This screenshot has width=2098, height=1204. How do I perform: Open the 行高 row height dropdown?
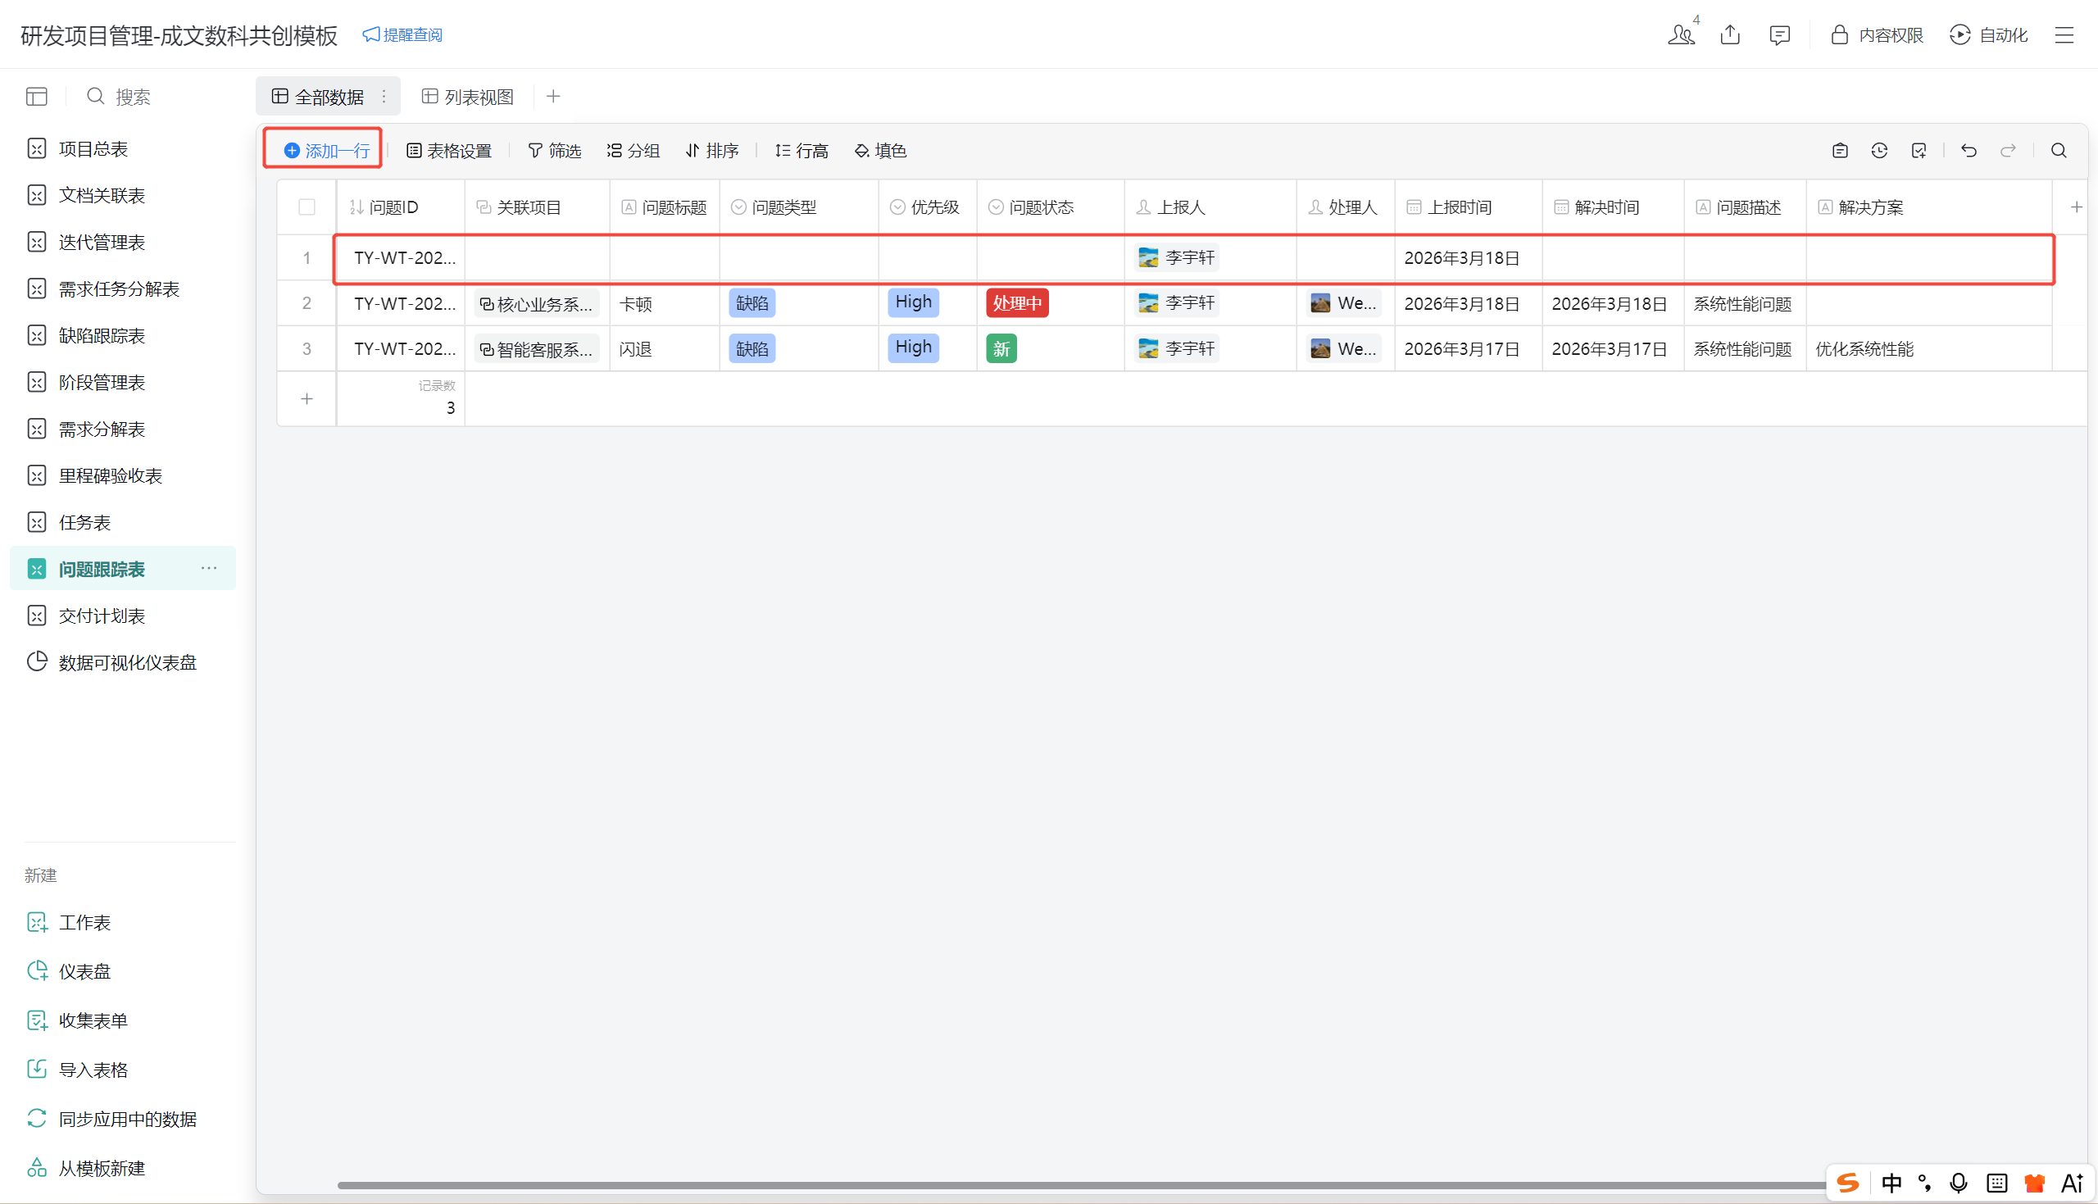(801, 151)
